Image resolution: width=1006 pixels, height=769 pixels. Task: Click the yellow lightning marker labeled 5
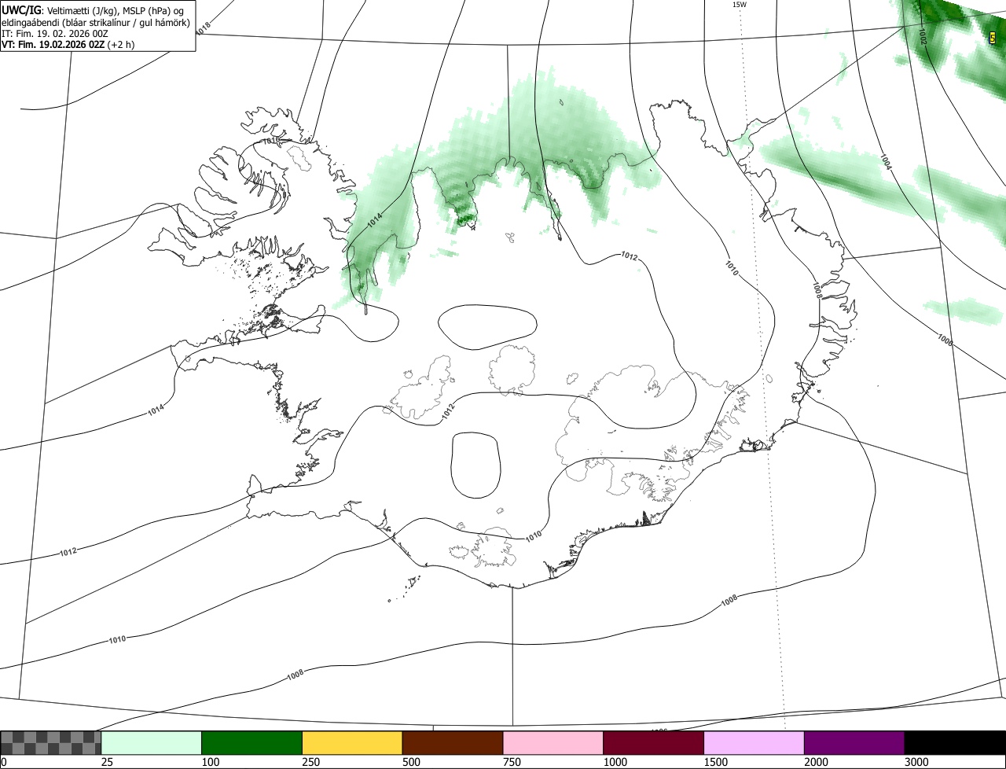(x=993, y=37)
